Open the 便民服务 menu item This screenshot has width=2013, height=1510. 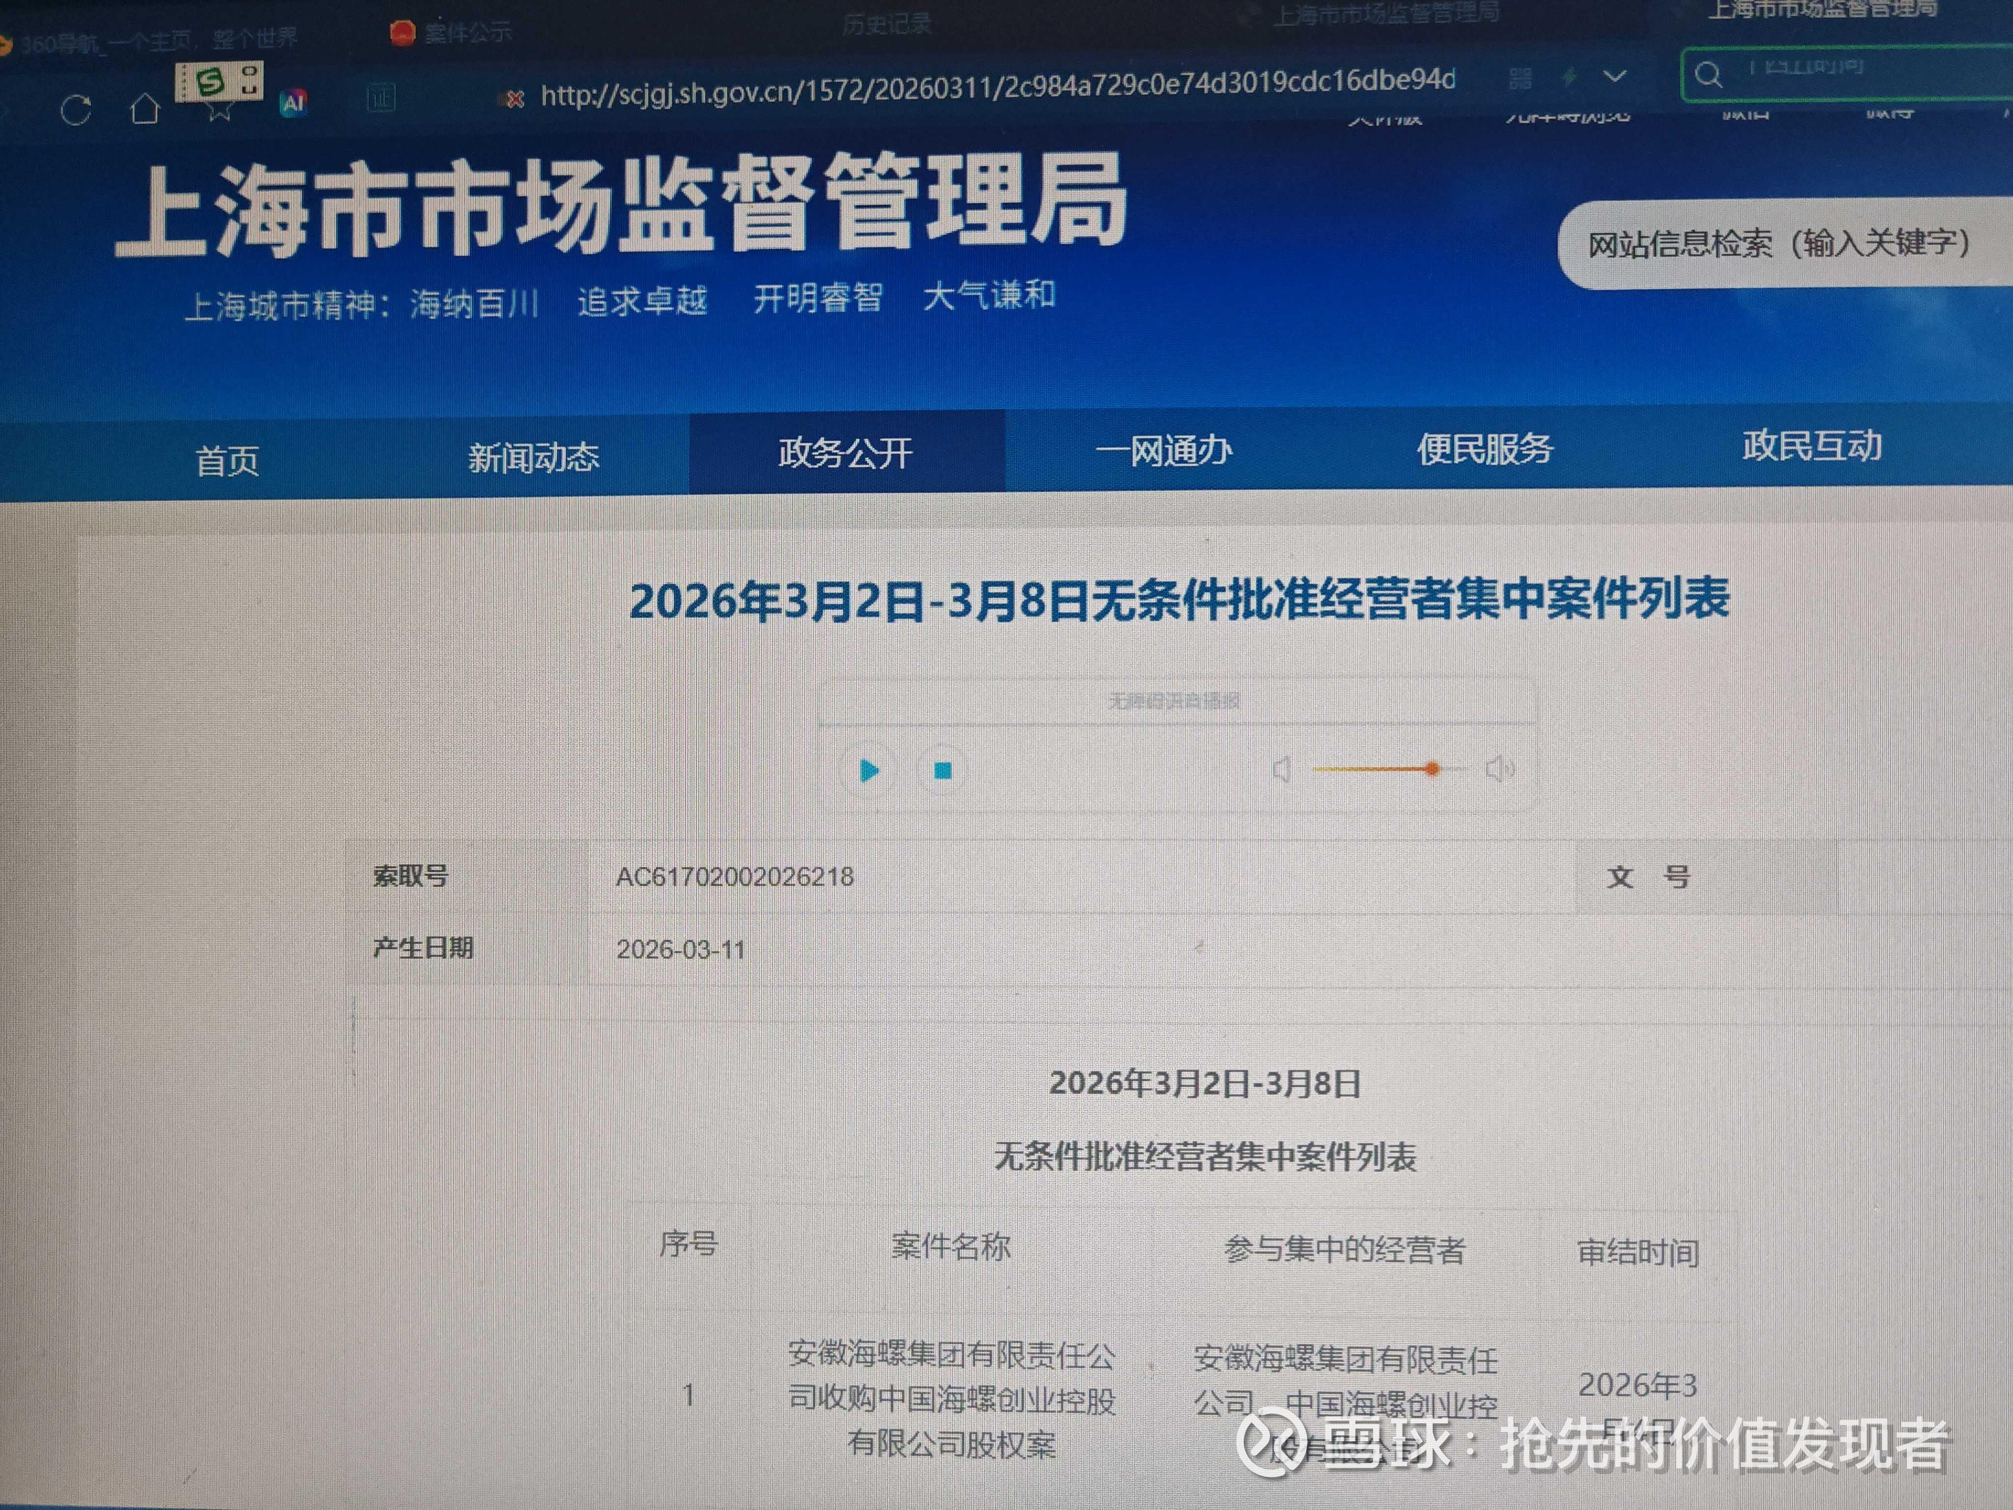pyautogui.click(x=1484, y=449)
